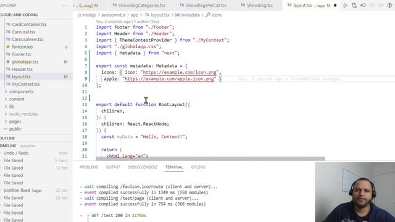Click the CLOUD-AND-CODING workspace header

[19, 15]
